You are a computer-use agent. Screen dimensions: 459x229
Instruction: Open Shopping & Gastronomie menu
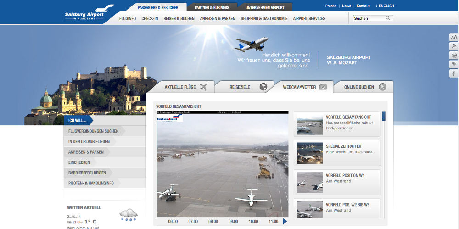(264, 18)
